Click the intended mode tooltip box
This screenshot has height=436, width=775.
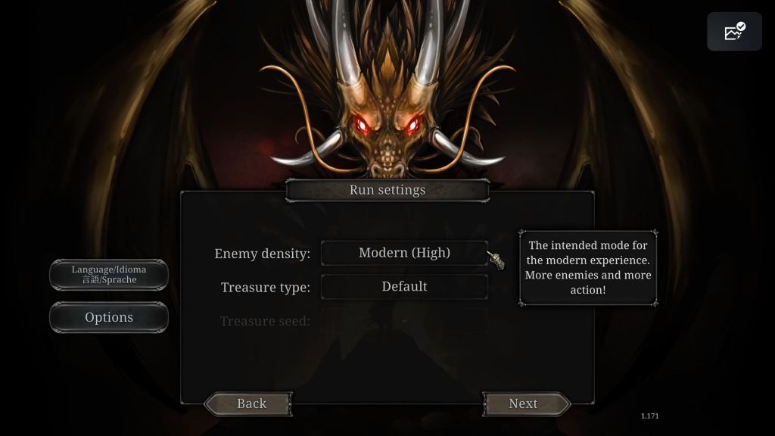tap(588, 268)
